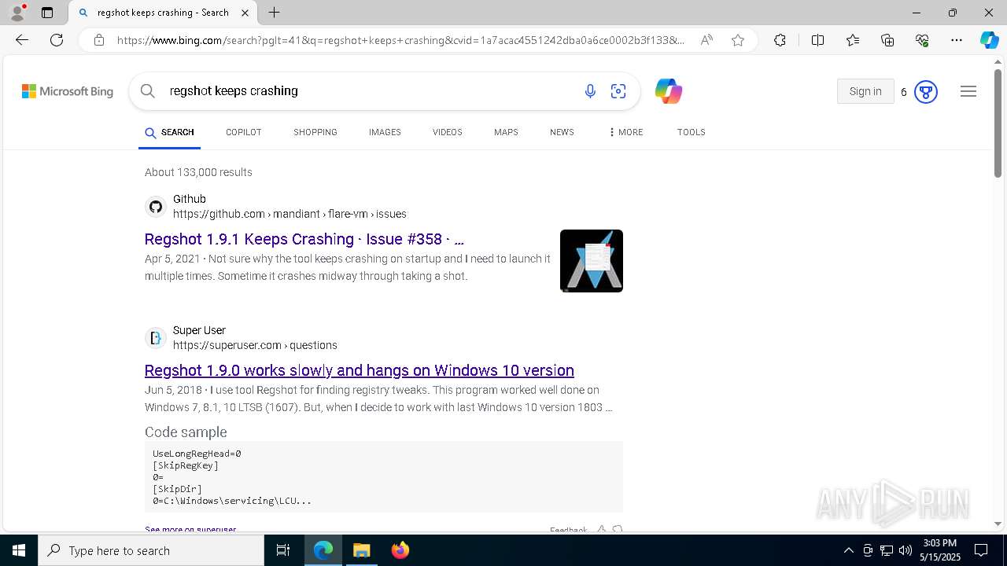Open the profile avatar icon
Image resolution: width=1007 pixels, height=566 pixels.
coord(17,13)
